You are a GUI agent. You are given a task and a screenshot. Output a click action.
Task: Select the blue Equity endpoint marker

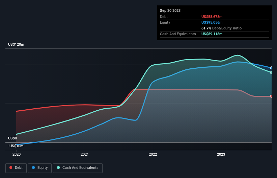[271, 68]
